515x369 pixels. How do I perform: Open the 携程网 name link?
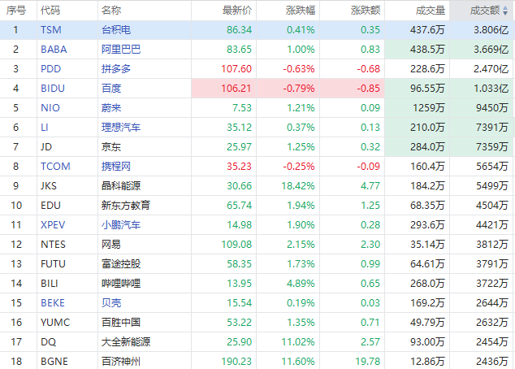point(116,167)
